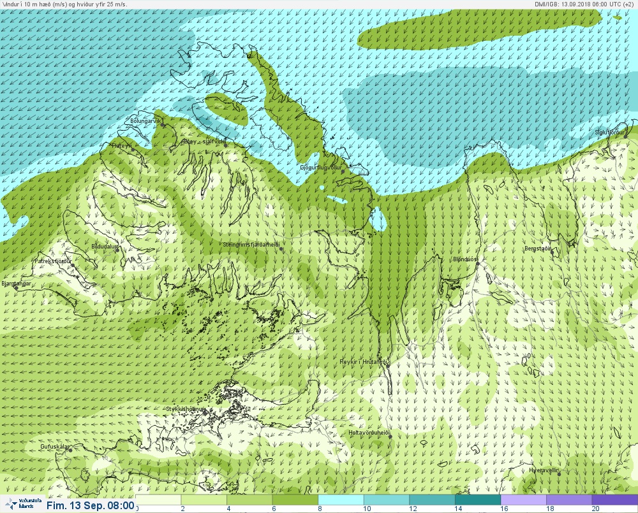Click the Bíldudalur station label
The height and width of the screenshot is (513, 638).
(x=104, y=247)
